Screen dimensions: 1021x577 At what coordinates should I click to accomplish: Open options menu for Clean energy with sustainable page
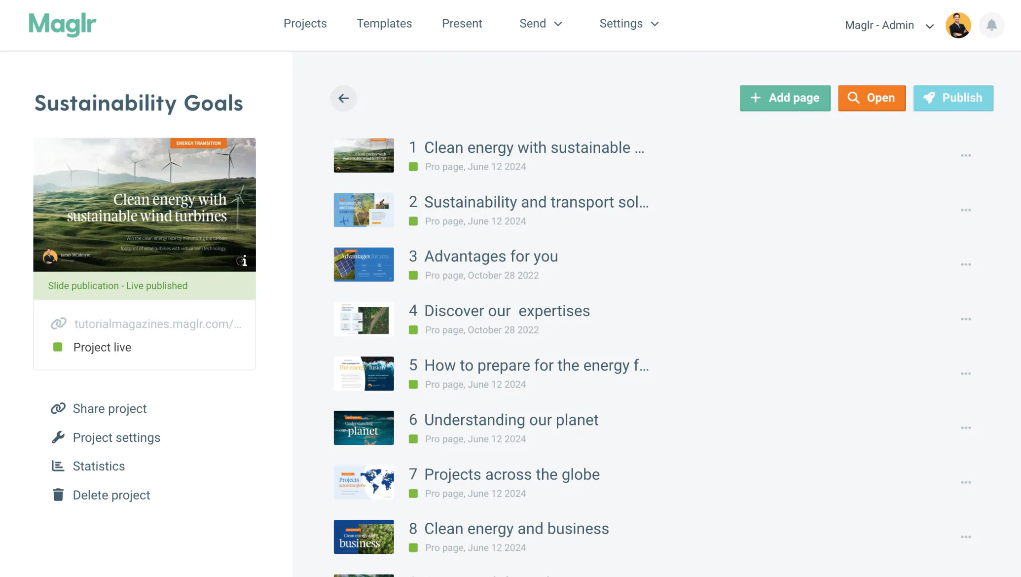point(966,156)
